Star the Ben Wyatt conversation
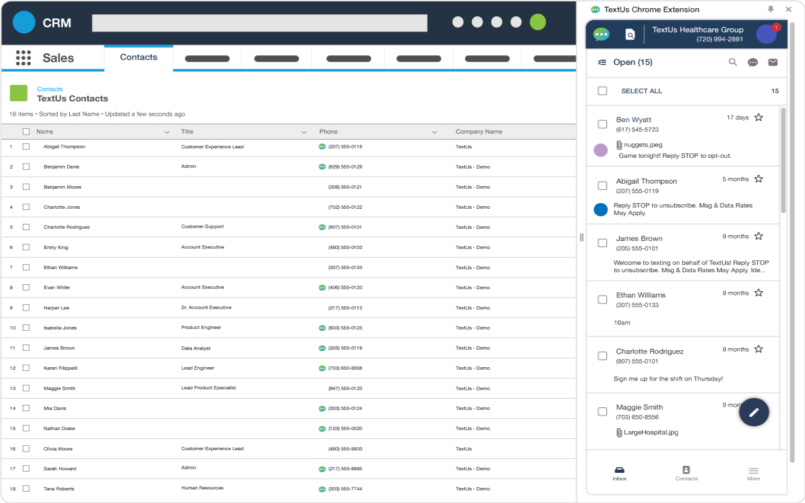The image size is (805, 503). pos(758,118)
